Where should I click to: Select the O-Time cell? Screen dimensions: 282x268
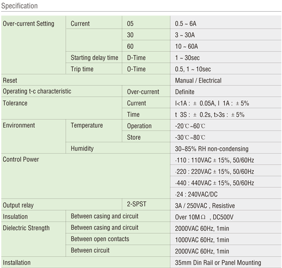pos(136,69)
